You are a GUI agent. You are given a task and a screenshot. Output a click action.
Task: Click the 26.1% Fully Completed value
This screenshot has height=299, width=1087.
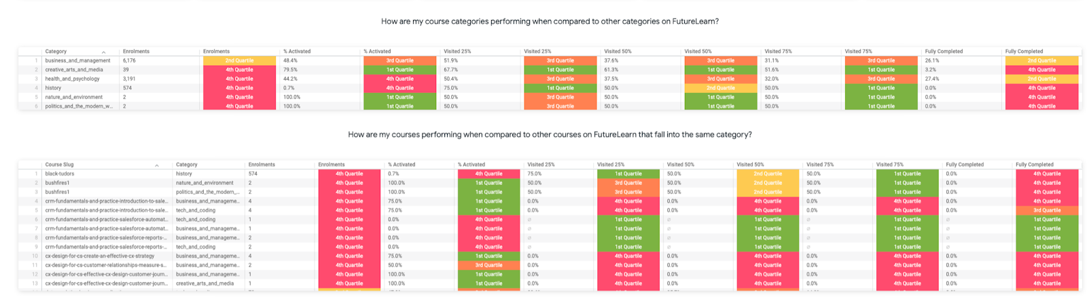(931, 60)
